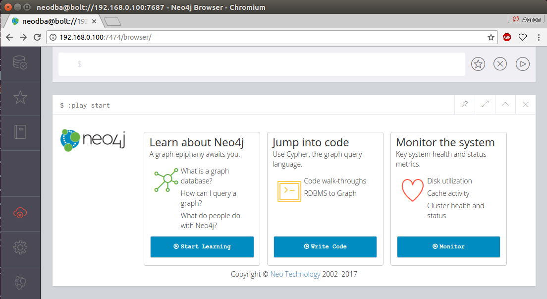Image resolution: width=547 pixels, height=299 pixels.
Task: Open the Browser Settings gear icon
Action: pyautogui.click(x=20, y=247)
